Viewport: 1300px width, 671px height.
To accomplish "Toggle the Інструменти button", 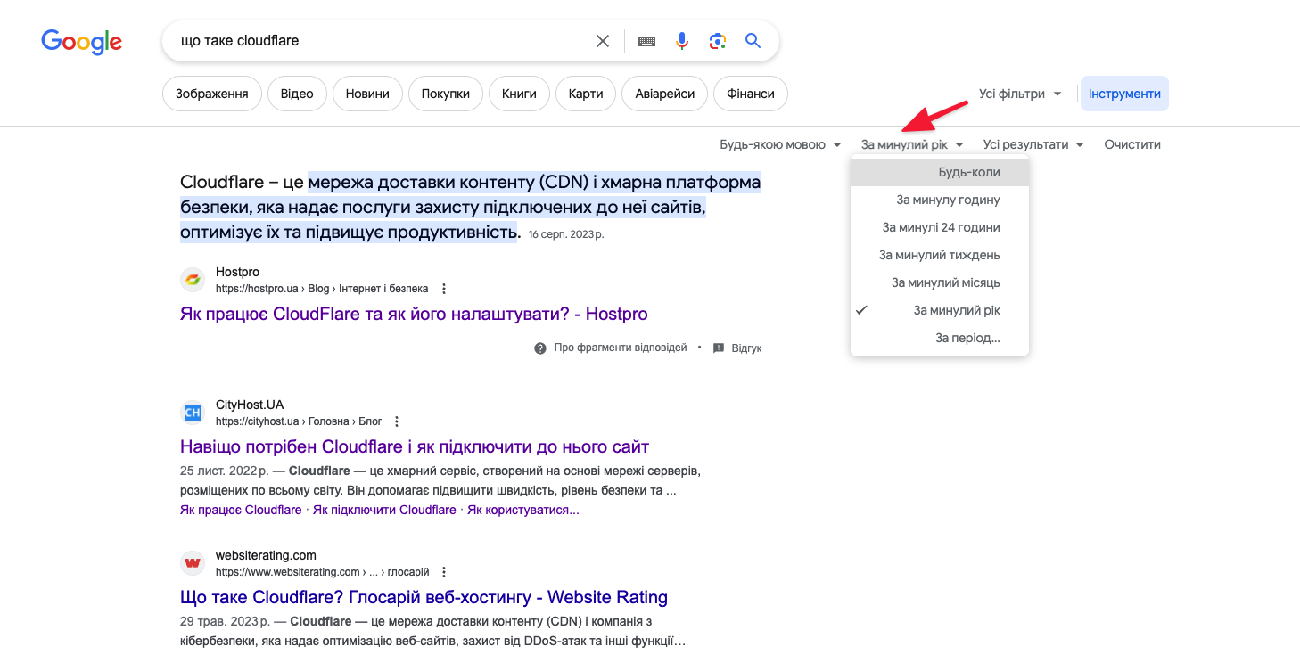I will click(x=1124, y=94).
